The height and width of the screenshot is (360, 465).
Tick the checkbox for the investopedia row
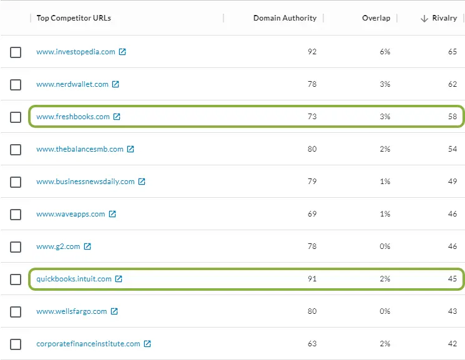click(x=16, y=52)
